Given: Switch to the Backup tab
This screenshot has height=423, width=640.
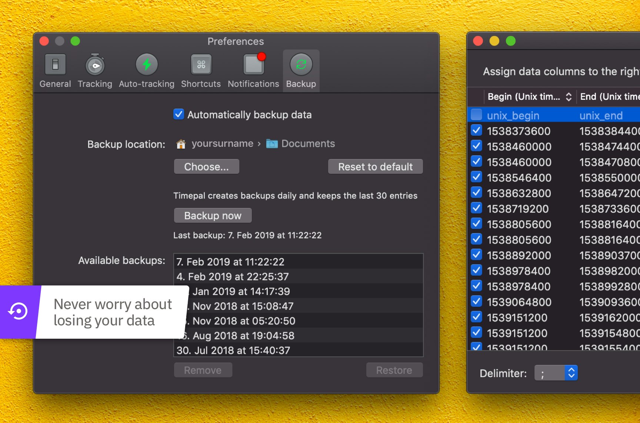Looking at the screenshot, I should click(301, 71).
